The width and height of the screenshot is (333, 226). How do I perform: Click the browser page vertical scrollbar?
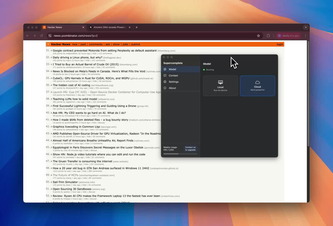[308, 94]
